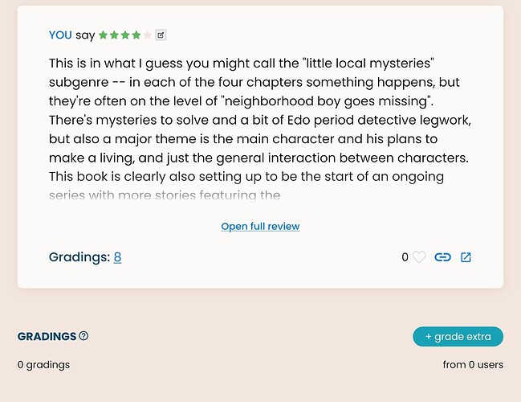Viewport: 521px width, 402px height.
Task: Like the review with the heart icon
Action: click(x=419, y=257)
